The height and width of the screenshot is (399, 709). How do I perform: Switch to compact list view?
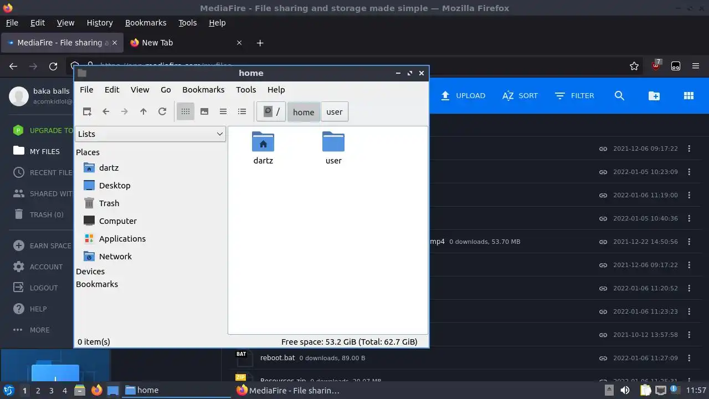[223, 111]
